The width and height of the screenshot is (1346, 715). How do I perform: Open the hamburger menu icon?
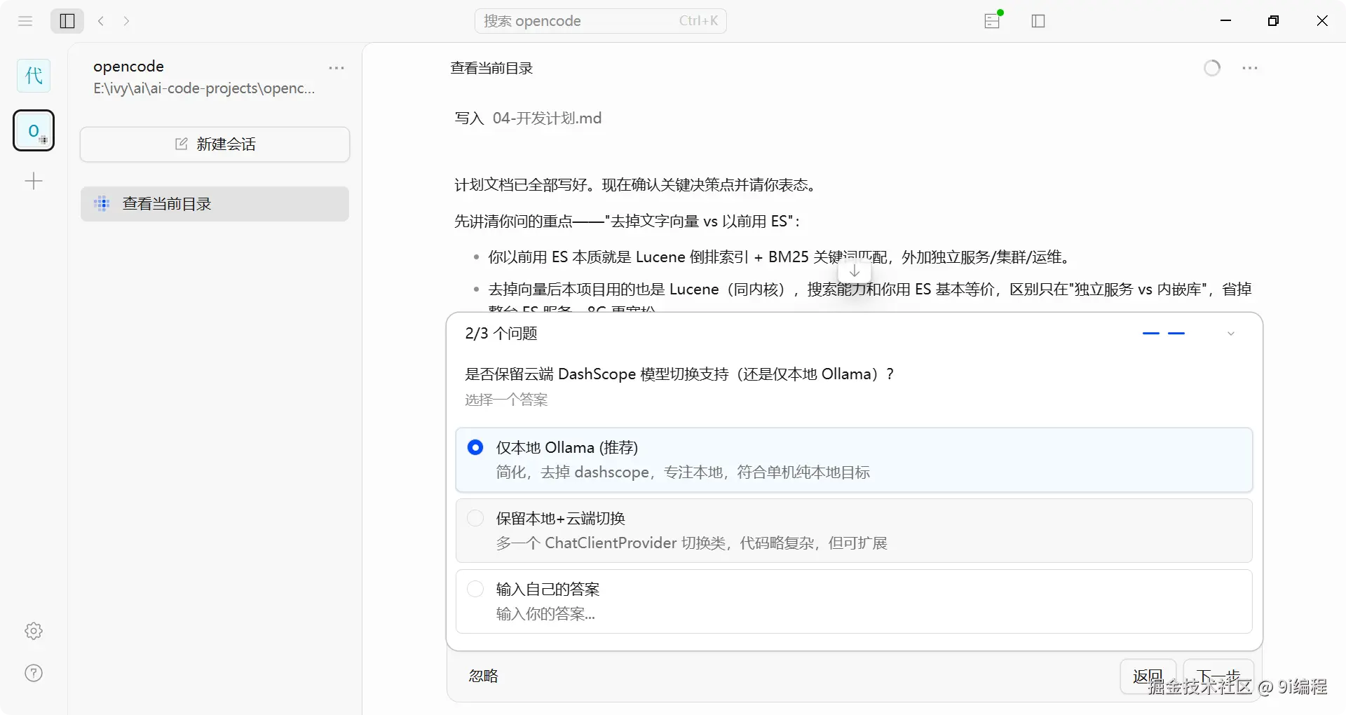pos(25,21)
